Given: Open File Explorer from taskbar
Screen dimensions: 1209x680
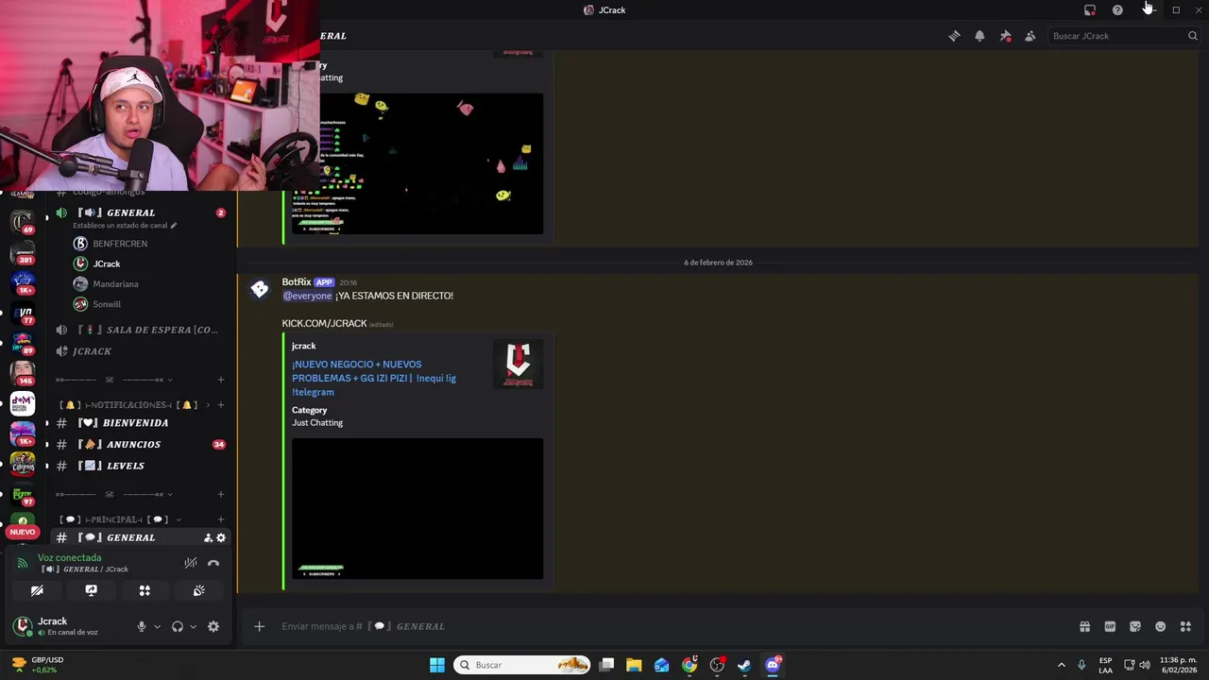Looking at the screenshot, I should coord(634,665).
